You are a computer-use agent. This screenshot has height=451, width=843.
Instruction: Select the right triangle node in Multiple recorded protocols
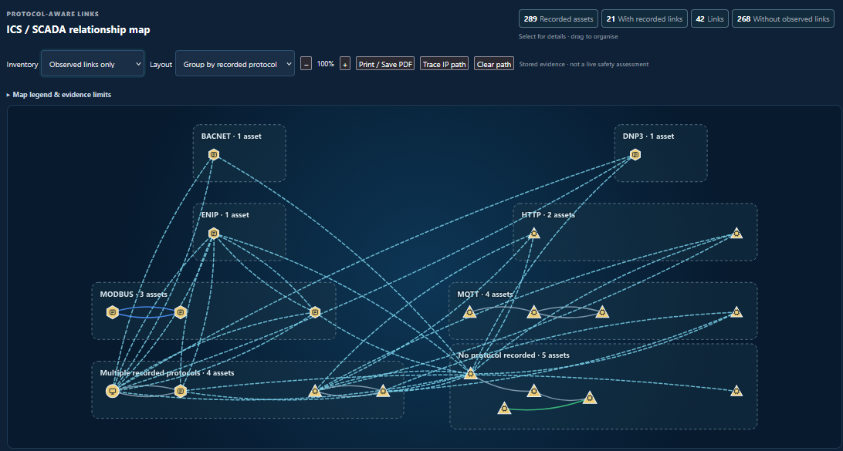[x=383, y=391]
